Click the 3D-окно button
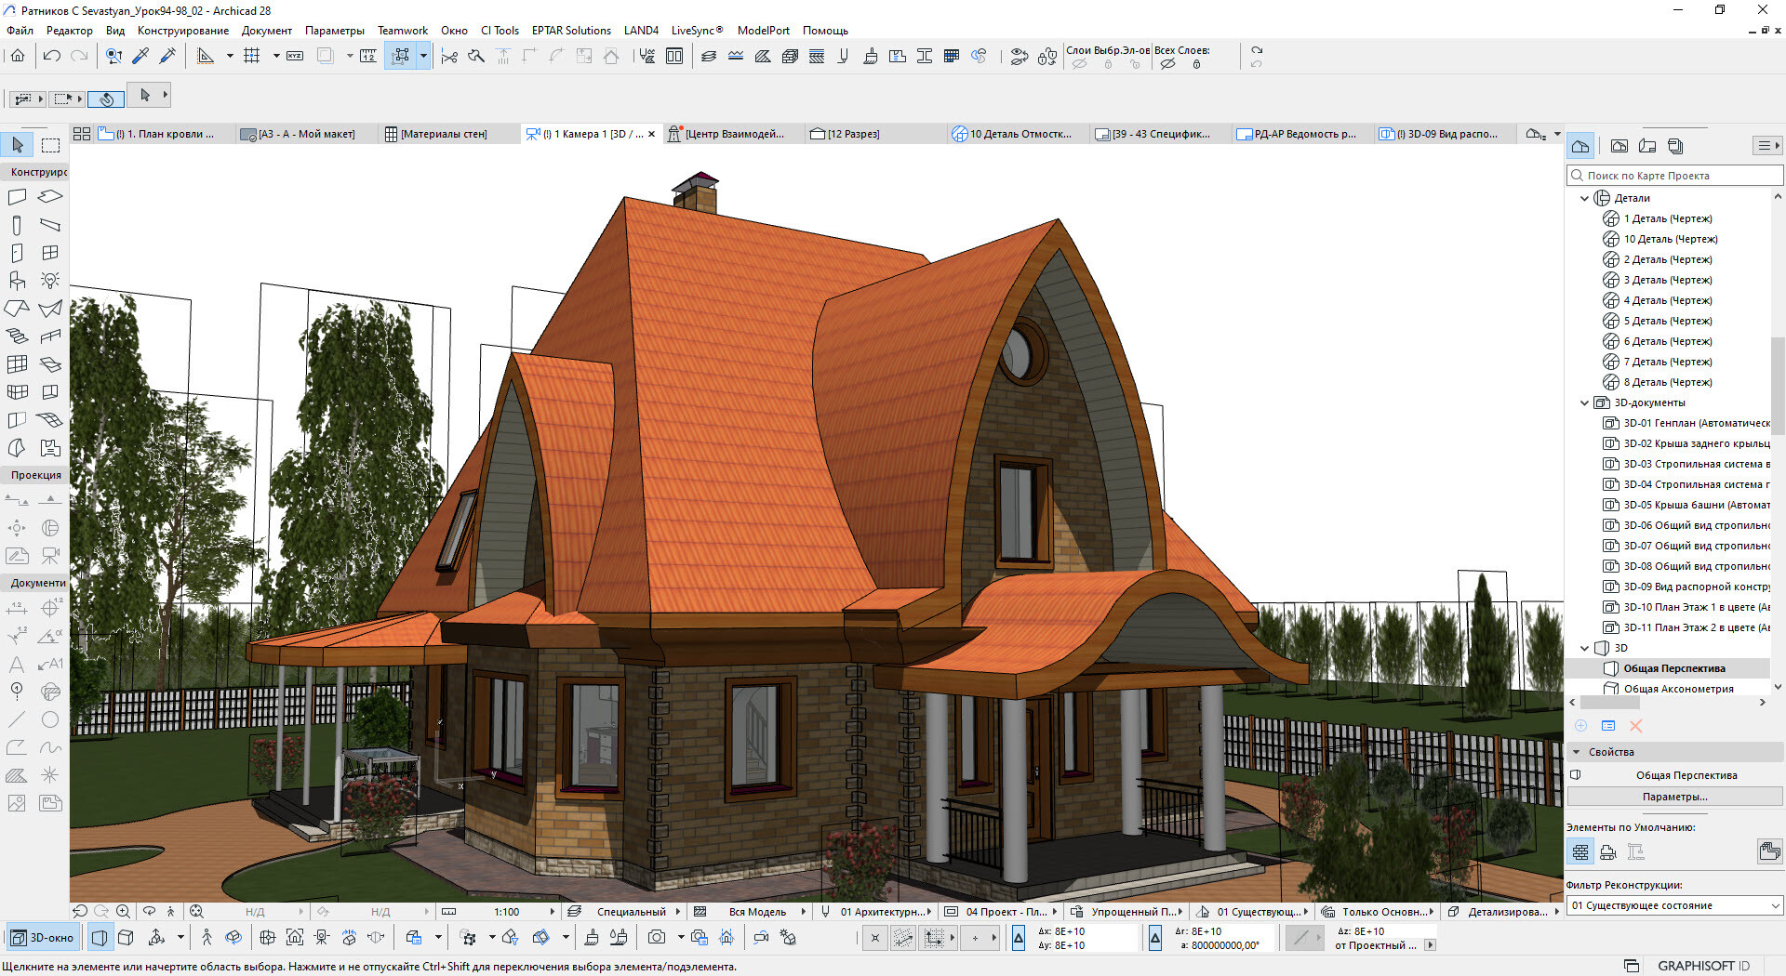This screenshot has height=976, width=1786. click(x=43, y=938)
